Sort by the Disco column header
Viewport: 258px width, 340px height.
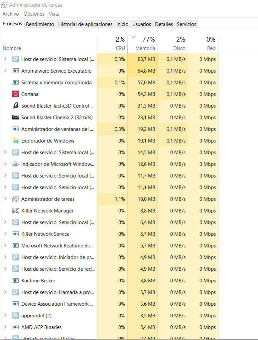pos(173,44)
